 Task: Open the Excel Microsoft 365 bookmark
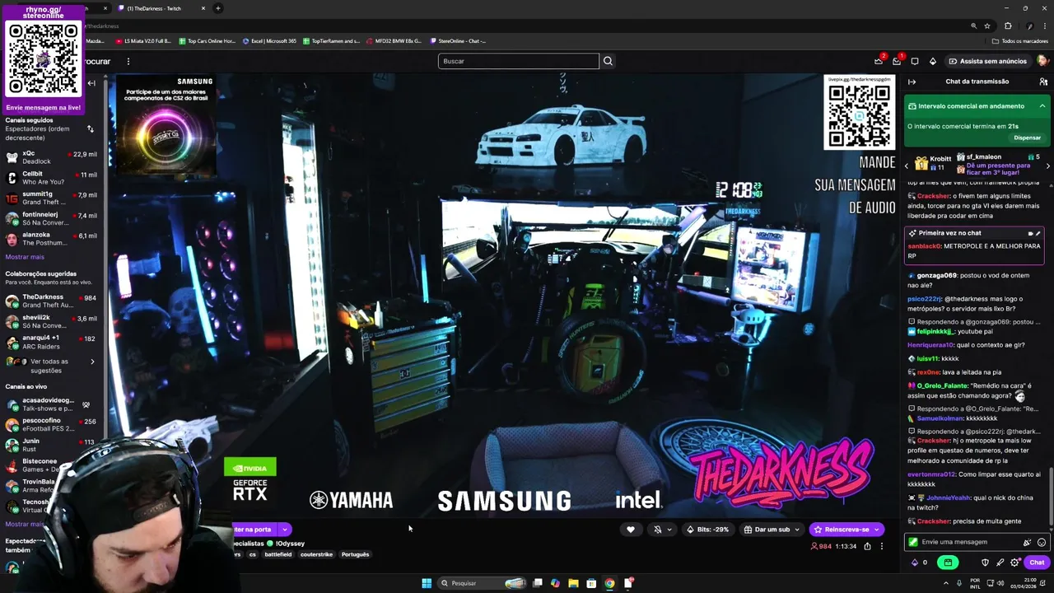(269, 40)
